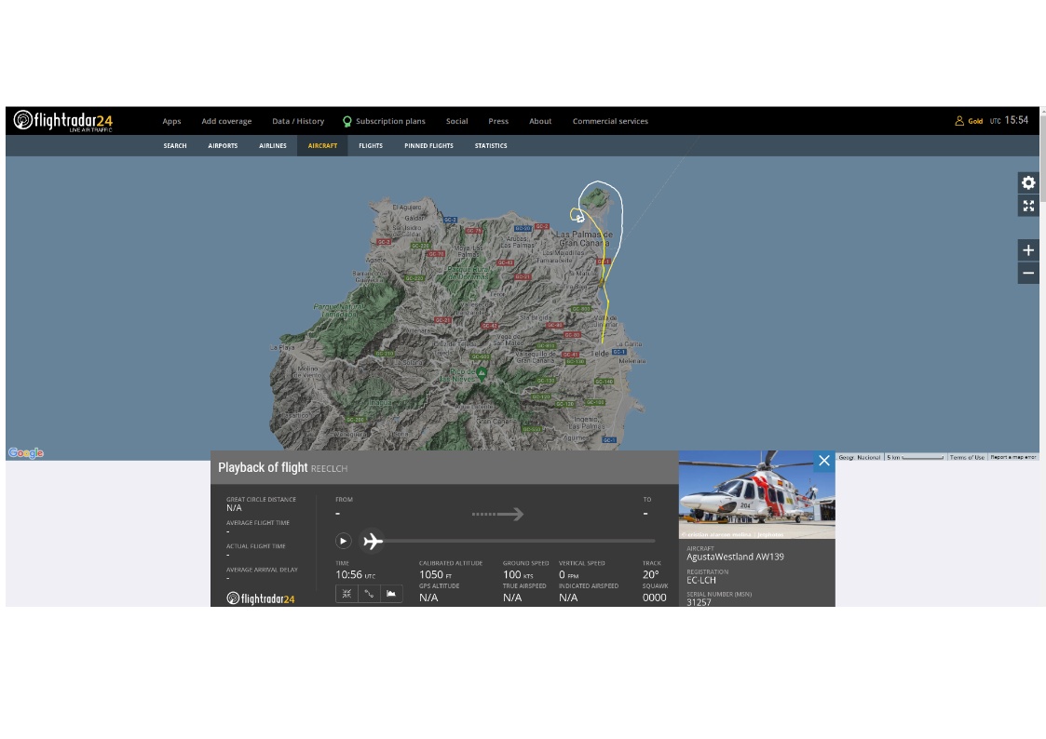Toggle the flight route path icon
1046x739 pixels.
point(369,594)
